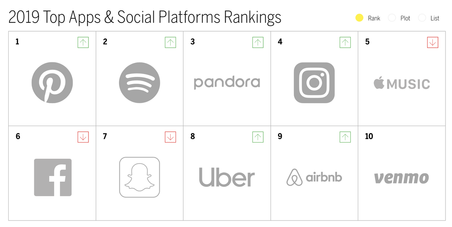Screen dimensions: 452x227
Task: Click the Airbnb logo in rank 9
Action: coord(314,177)
